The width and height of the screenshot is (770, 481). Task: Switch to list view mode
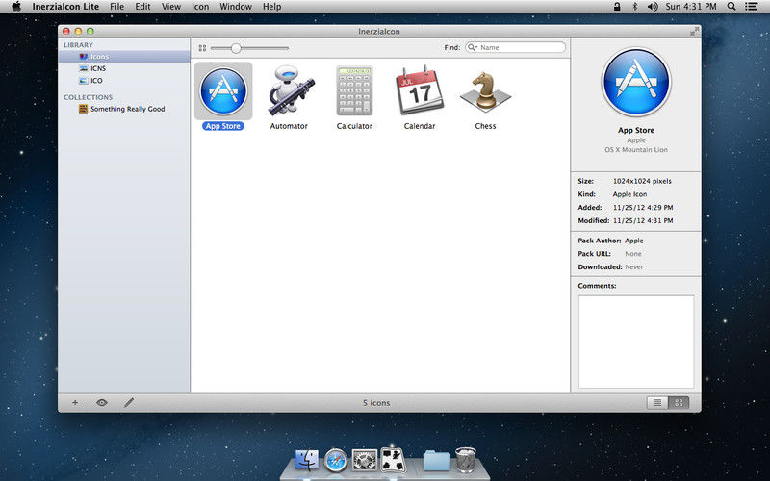[657, 403]
